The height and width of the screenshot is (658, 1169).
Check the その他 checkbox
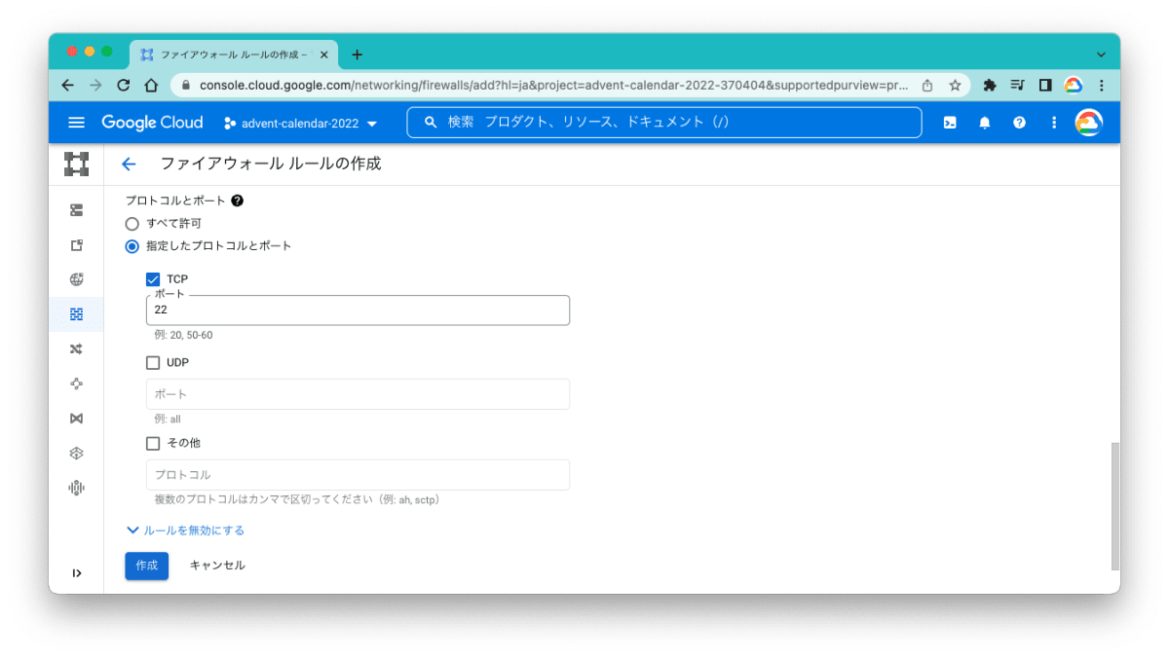coord(153,443)
